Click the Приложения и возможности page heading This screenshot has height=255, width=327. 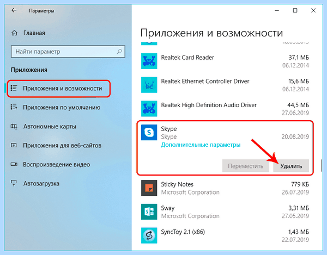click(x=211, y=33)
